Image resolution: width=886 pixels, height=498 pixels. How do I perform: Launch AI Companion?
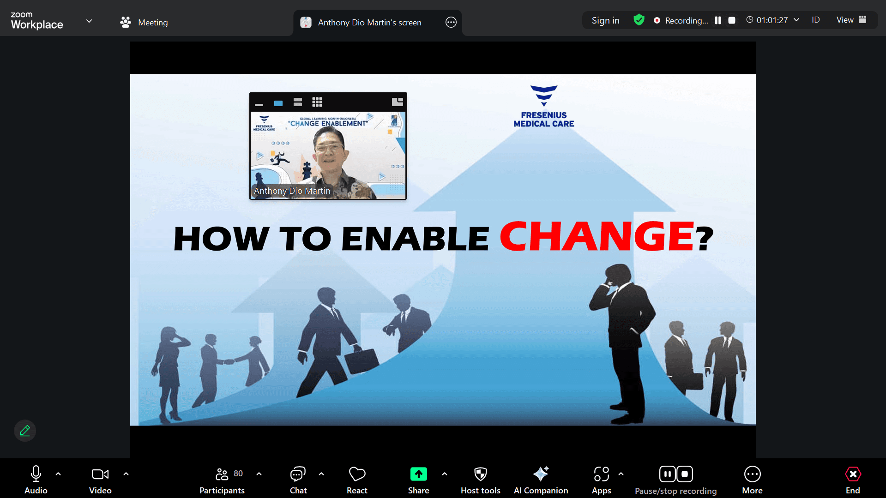tap(541, 480)
